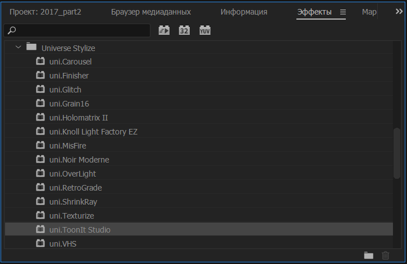Click the uni.VHS effect icon

[x=40, y=243]
